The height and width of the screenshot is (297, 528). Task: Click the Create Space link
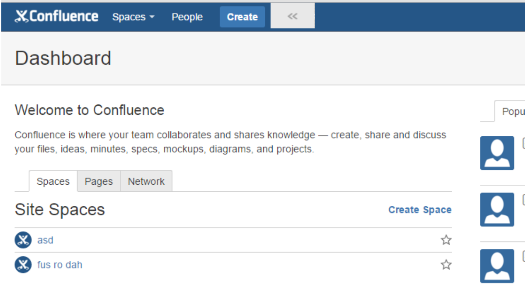(420, 210)
